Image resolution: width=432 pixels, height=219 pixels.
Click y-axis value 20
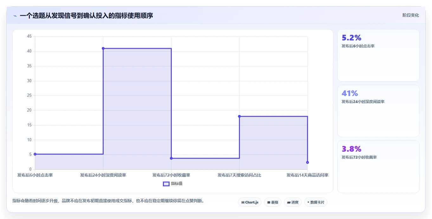coord(29,110)
